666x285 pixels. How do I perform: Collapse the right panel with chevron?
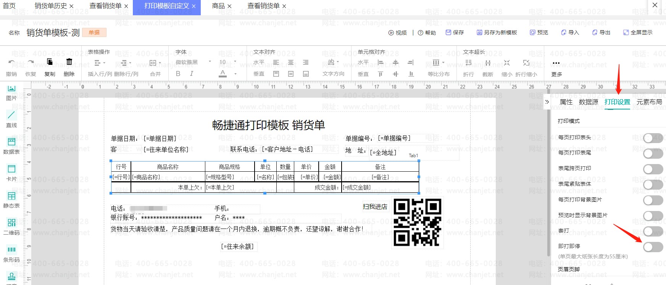click(547, 102)
